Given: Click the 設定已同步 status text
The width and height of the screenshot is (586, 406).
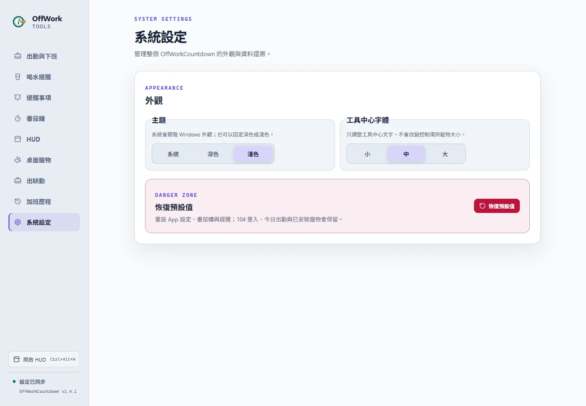Looking at the screenshot, I should click(x=32, y=381).
